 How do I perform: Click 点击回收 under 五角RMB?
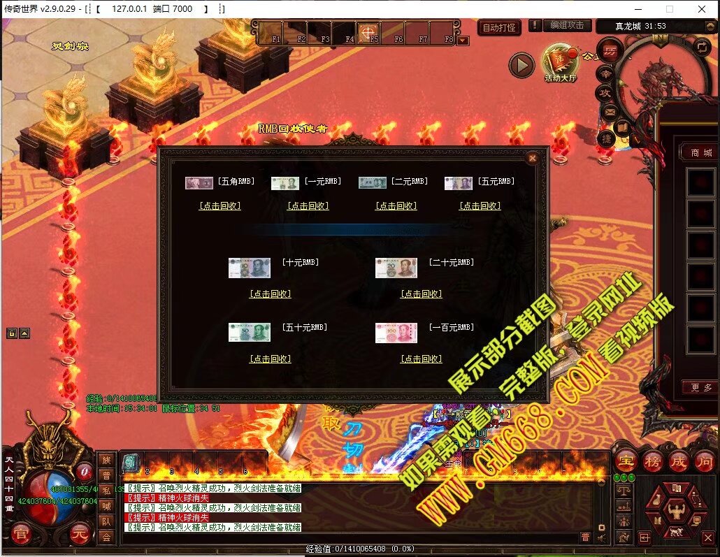coord(220,206)
